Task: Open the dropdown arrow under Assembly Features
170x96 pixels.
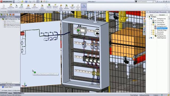Action: pos(49,10)
